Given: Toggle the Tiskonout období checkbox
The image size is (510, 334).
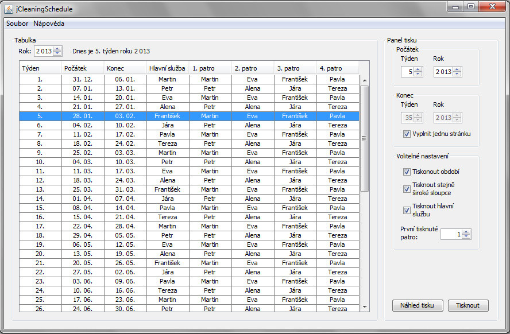Looking at the screenshot, I should point(407,172).
